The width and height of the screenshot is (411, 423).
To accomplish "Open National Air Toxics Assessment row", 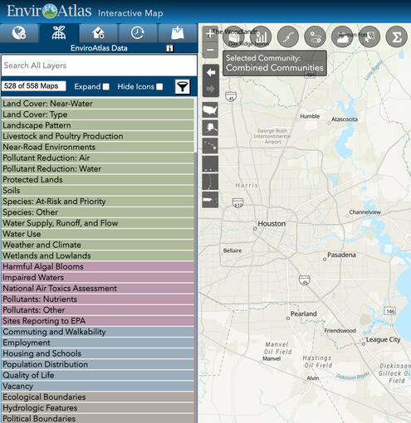I will (98, 289).
